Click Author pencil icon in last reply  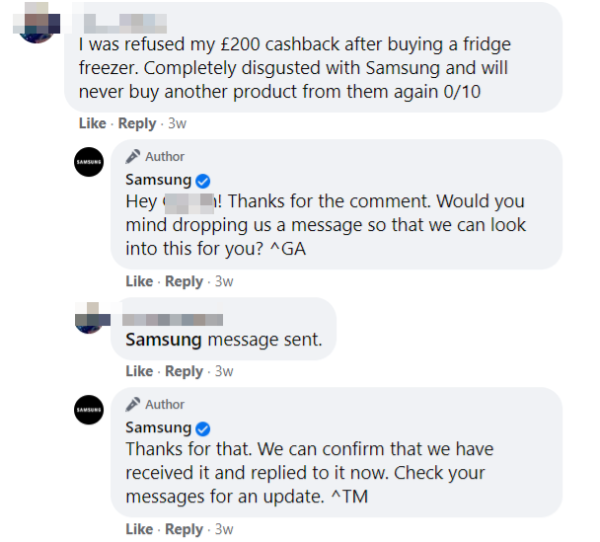coord(133,405)
